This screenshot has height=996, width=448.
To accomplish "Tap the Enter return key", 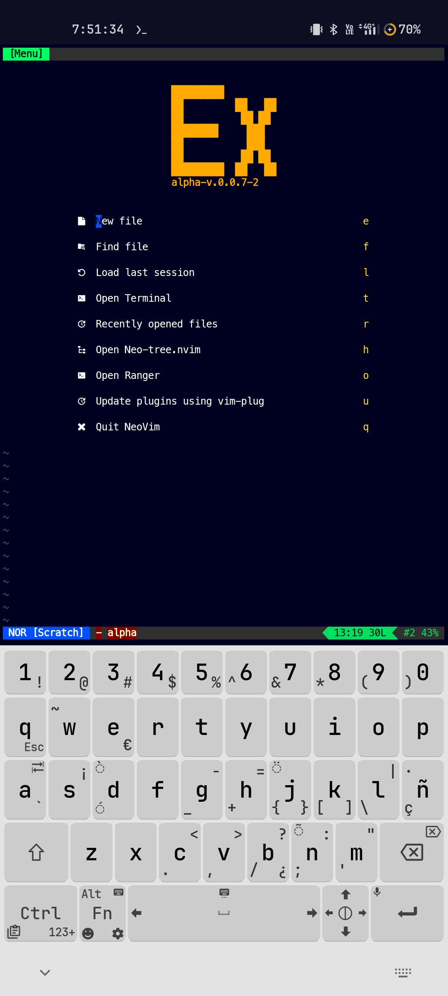I will tap(407, 913).
